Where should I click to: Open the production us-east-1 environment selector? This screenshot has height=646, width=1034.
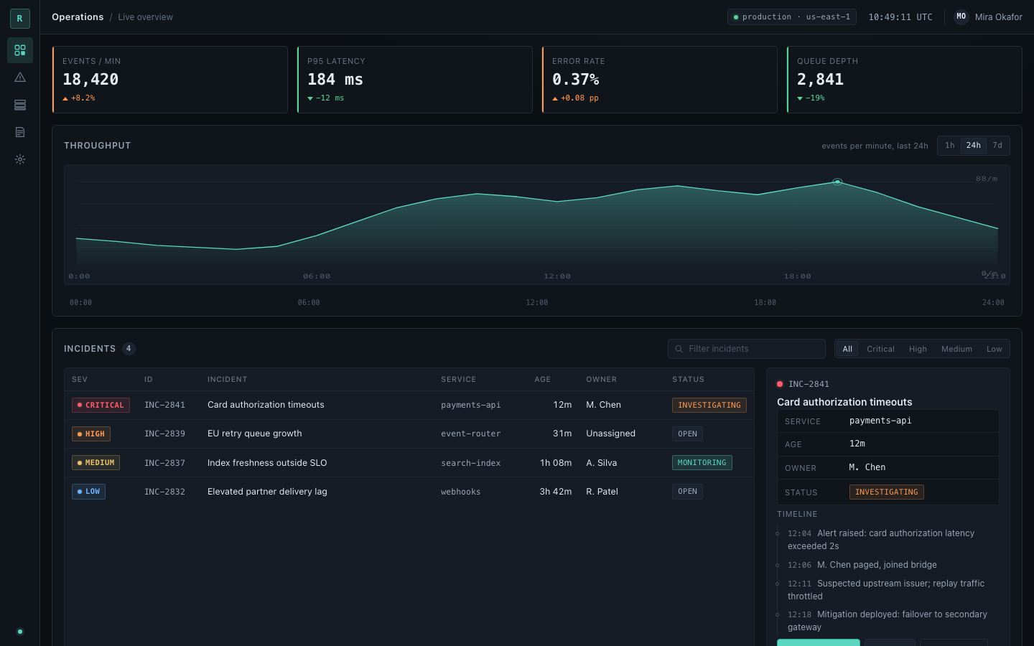[792, 17]
